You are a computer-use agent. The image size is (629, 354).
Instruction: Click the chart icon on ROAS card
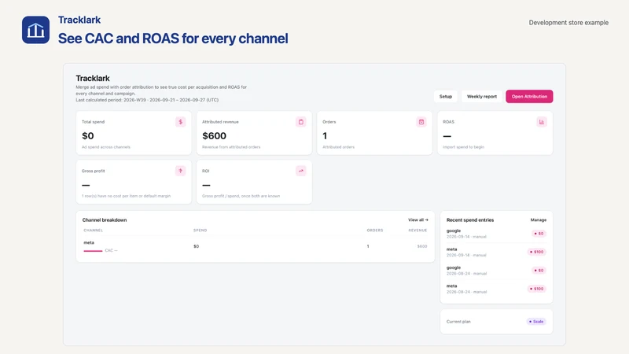pos(542,122)
